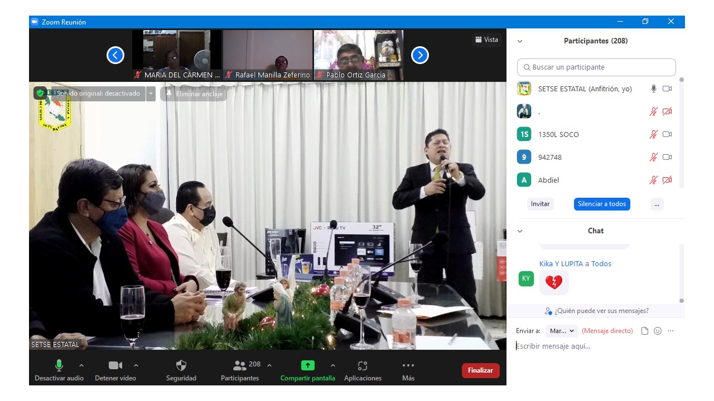Click the Silenciar a todos button
The image size is (714, 401).
(x=602, y=204)
